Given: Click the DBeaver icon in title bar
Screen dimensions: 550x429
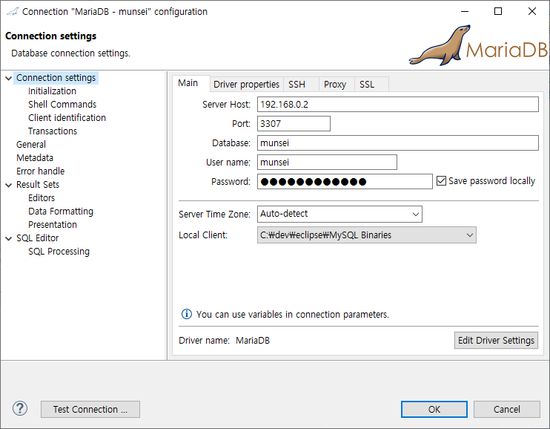Looking at the screenshot, I should 13,12.
